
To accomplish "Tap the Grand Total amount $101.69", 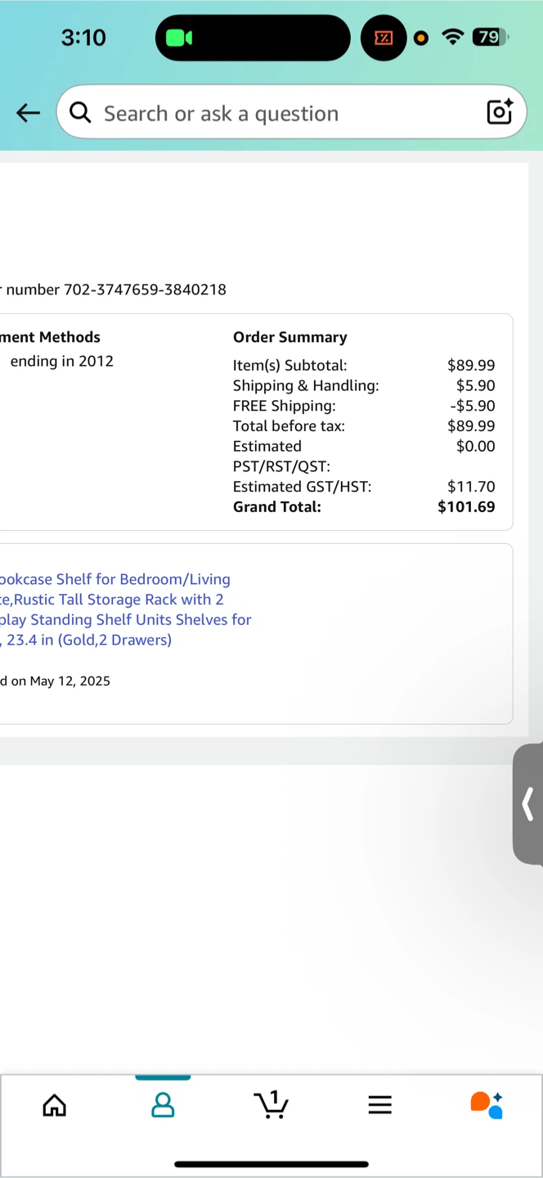I will pos(466,506).
